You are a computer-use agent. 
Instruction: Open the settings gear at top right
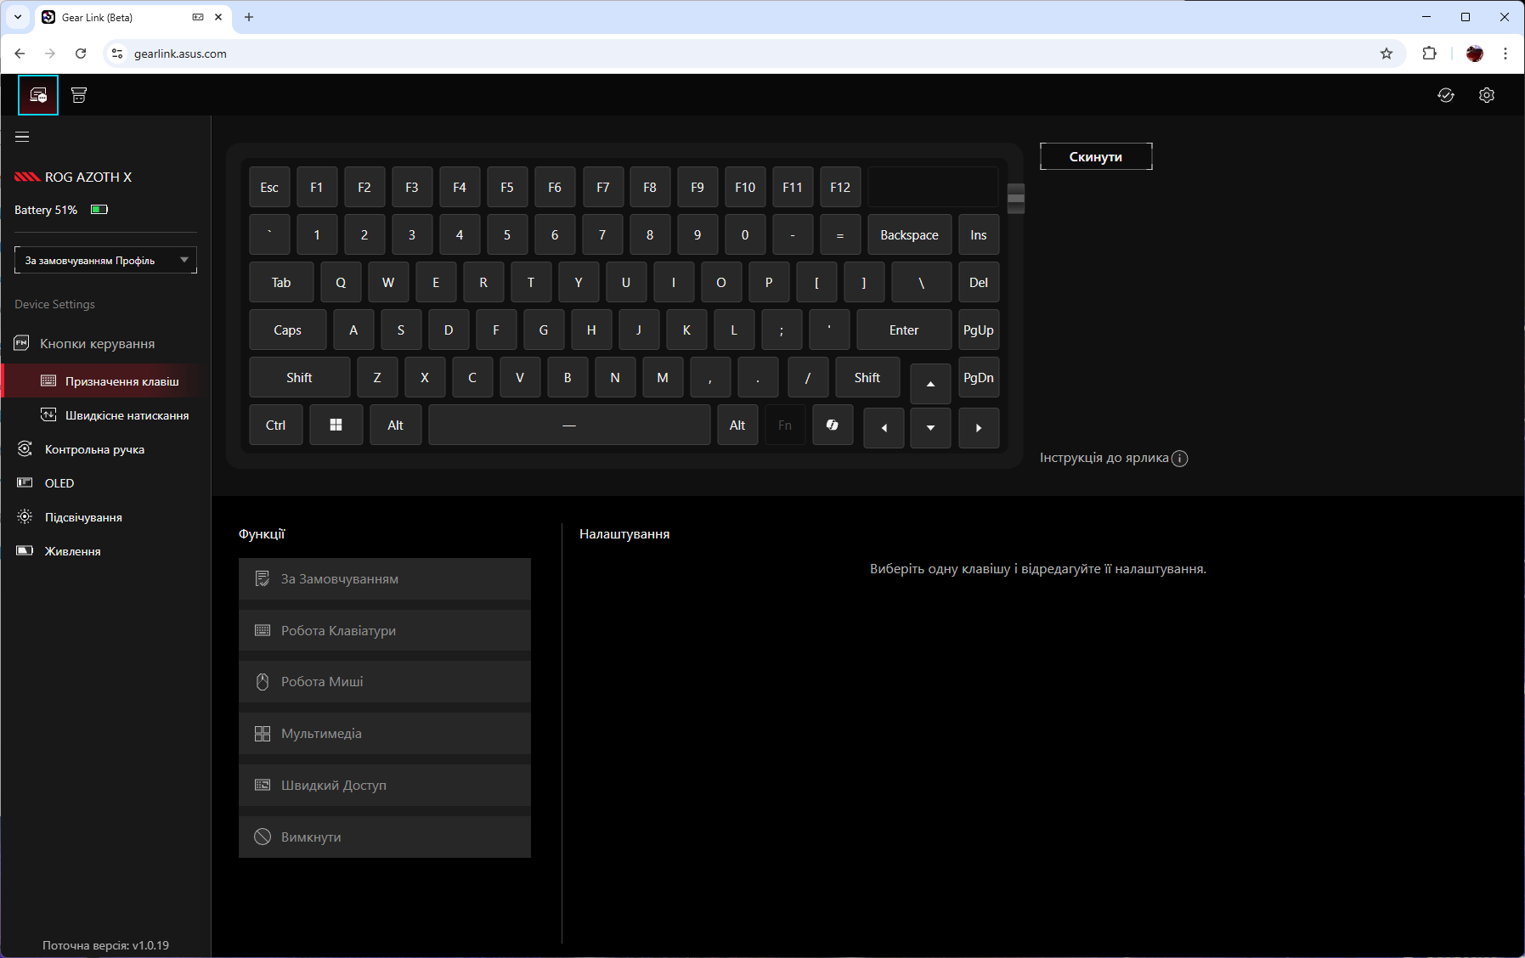pos(1487,95)
